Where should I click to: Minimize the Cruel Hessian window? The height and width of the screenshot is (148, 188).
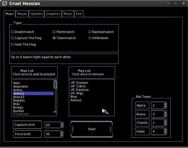point(168,3)
